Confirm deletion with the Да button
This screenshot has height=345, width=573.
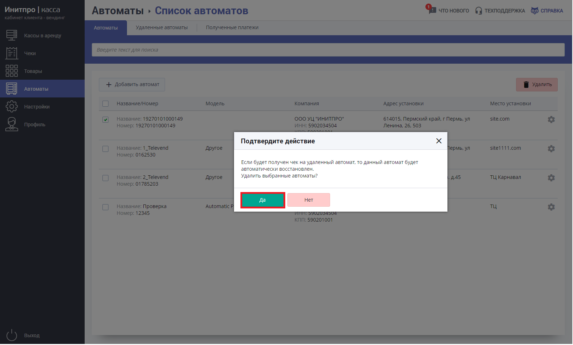[x=262, y=200]
